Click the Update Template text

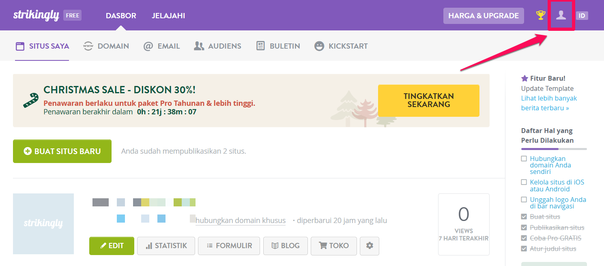click(547, 88)
